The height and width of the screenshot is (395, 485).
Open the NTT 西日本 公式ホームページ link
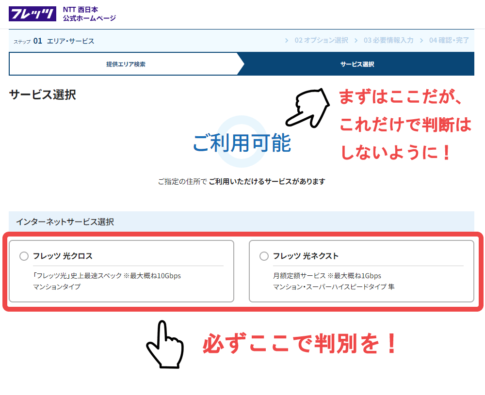(89, 14)
